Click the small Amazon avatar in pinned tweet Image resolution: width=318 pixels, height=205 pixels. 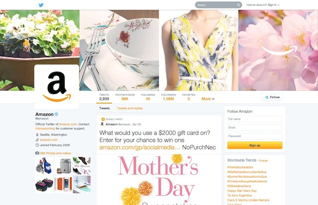point(102,124)
